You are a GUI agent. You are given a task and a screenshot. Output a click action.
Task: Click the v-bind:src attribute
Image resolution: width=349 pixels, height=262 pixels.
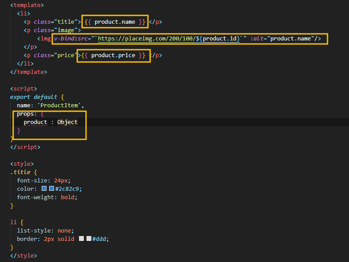(x=71, y=39)
